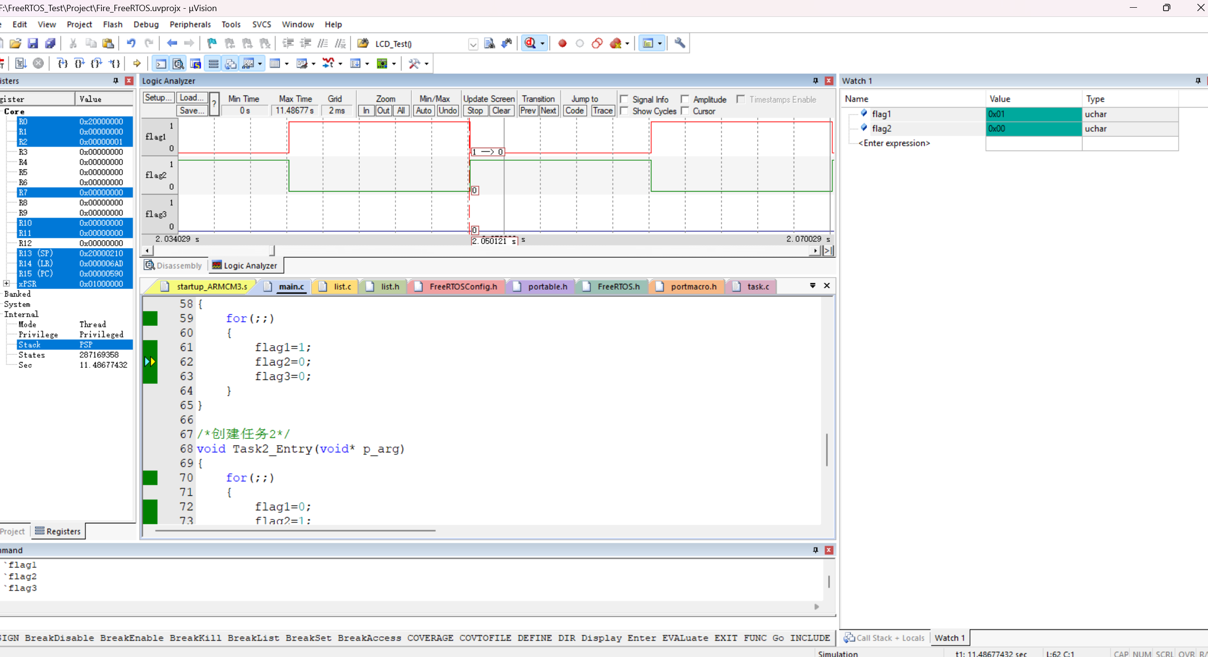
Task: Open the Configuration wrench icon
Action: [x=680, y=43]
